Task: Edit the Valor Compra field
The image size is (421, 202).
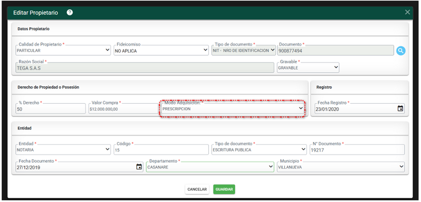Action: point(123,109)
